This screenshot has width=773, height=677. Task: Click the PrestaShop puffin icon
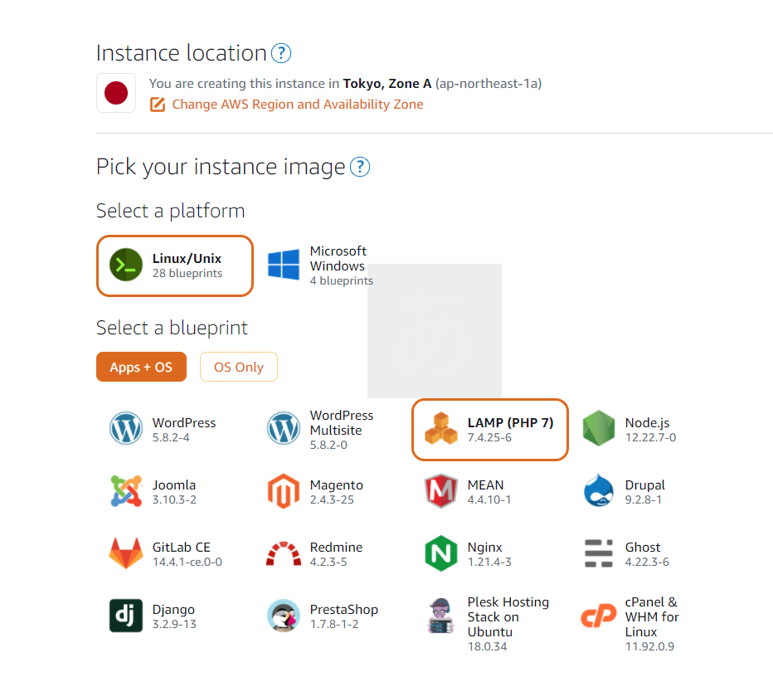point(284,616)
